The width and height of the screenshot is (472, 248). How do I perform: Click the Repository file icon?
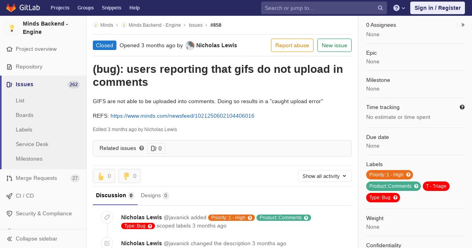[x=9, y=67]
